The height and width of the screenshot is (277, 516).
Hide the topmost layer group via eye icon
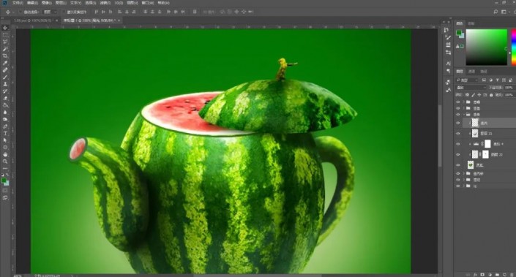(x=457, y=102)
